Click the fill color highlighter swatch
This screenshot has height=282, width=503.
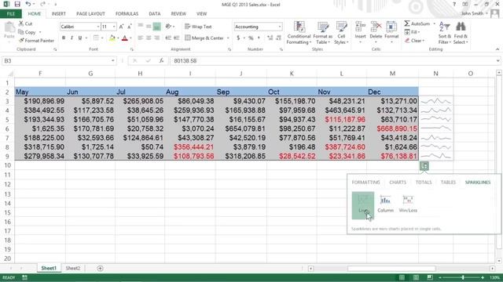[112, 38]
